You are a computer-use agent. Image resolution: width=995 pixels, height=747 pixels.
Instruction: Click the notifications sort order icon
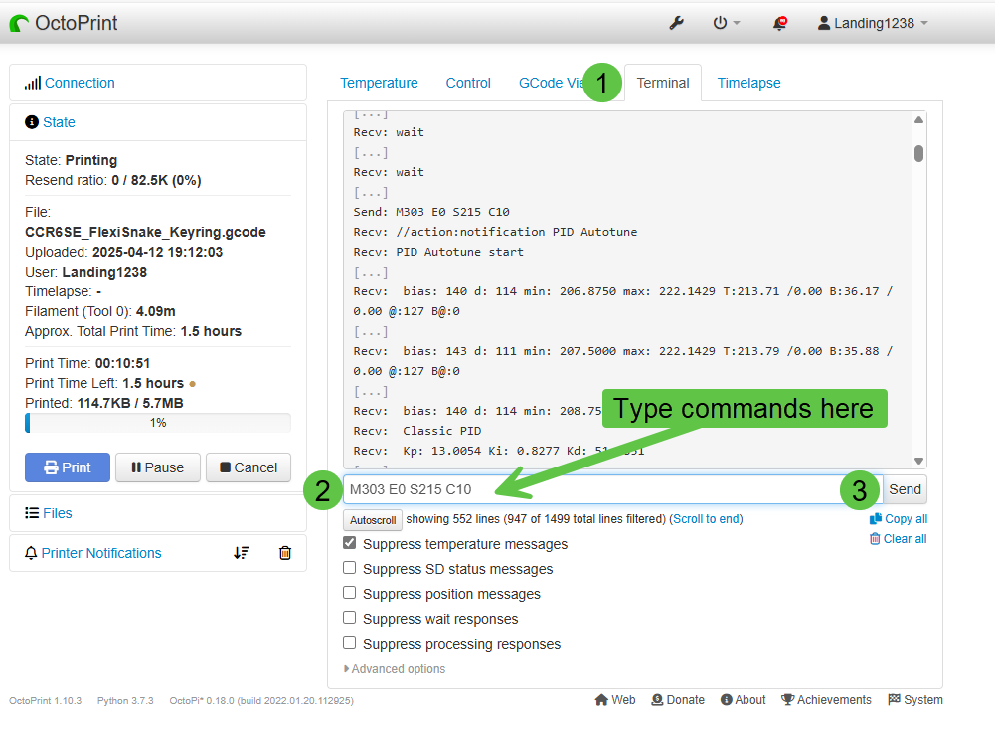tap(242, 553)
